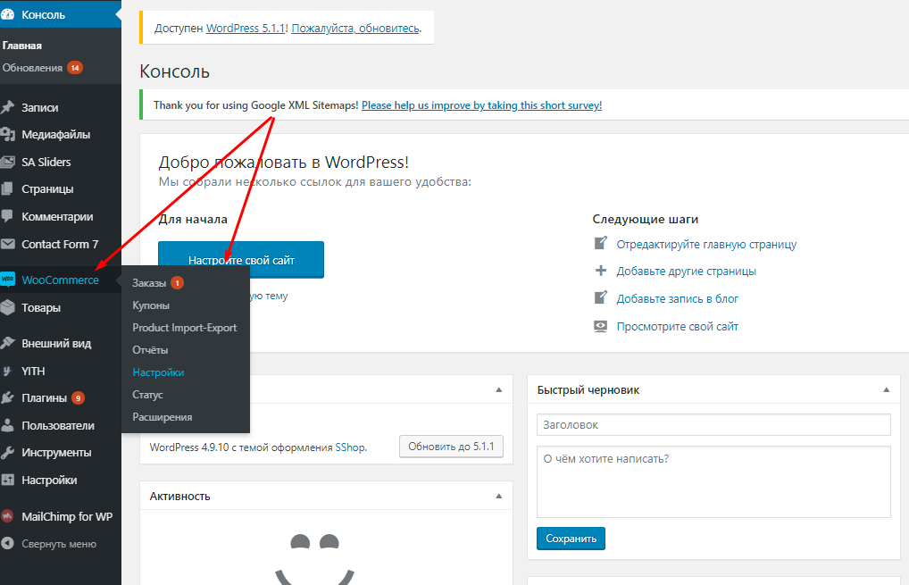Click Просмотрите свой сайт link
The width and height of the screenshot is (909, 585).
coord(677,326)
